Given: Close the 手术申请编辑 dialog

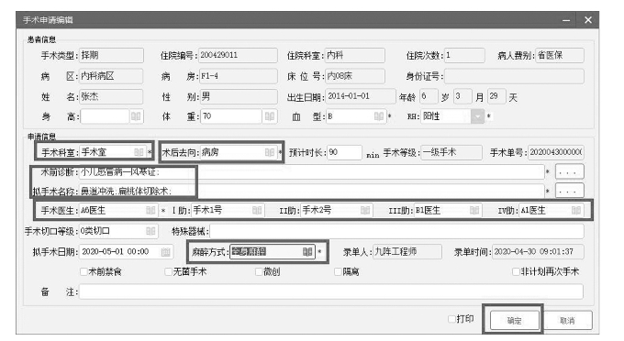Looking at the screenshot, I should (x=588, y=20).
